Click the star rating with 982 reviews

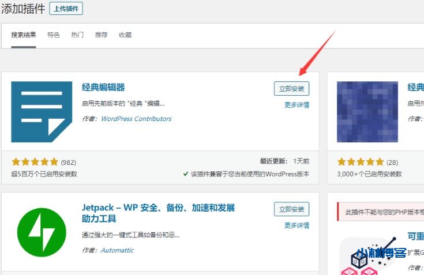[35, 162]
